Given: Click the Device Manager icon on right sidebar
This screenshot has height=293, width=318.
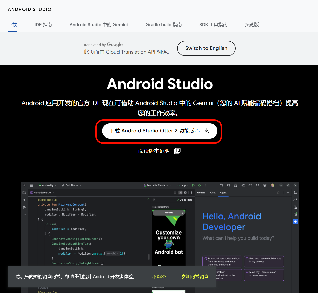Looking at the screenshot, I should [295, 207].
